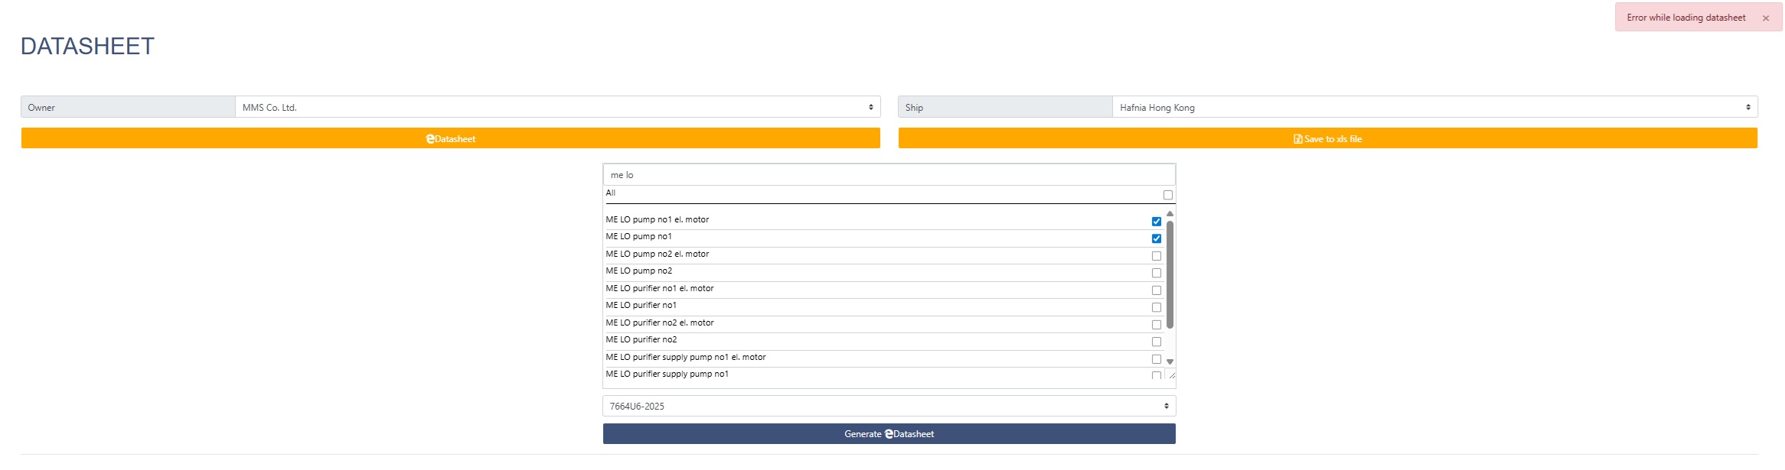Screen dimensions: 1785x470
Task: Dismiss the error notification with the X
Action: click(1765, 18)
